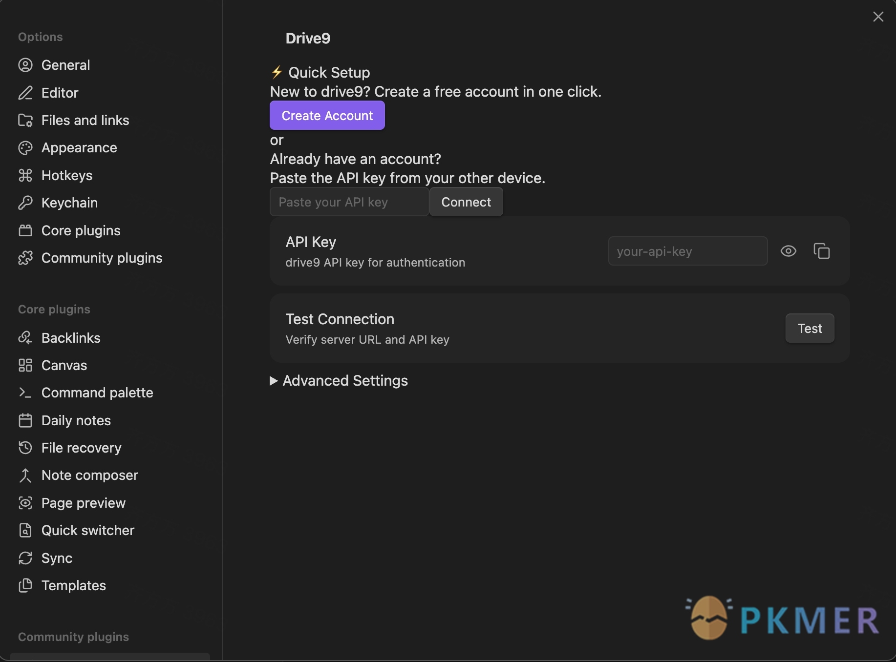
Task: Click the 'API Key' setting title
Action: point(311,242)
